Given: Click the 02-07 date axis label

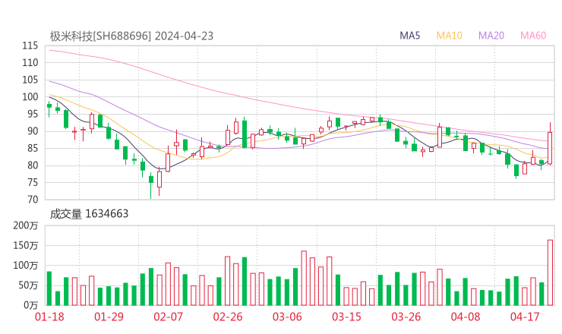Looking at the screenshot, I should 168,317.
